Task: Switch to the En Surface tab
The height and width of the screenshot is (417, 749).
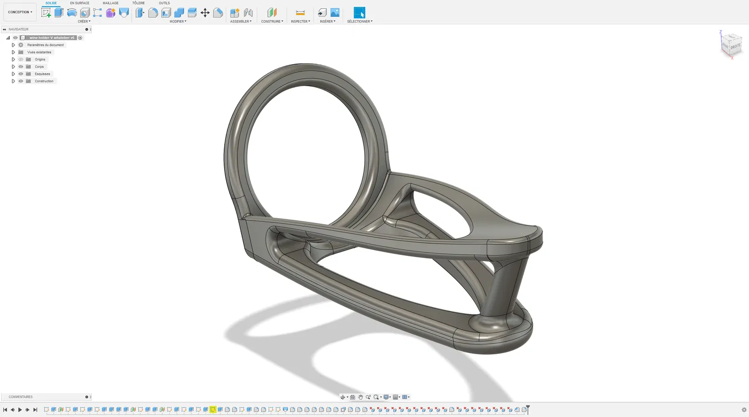Action: click(x=80, y=3)
